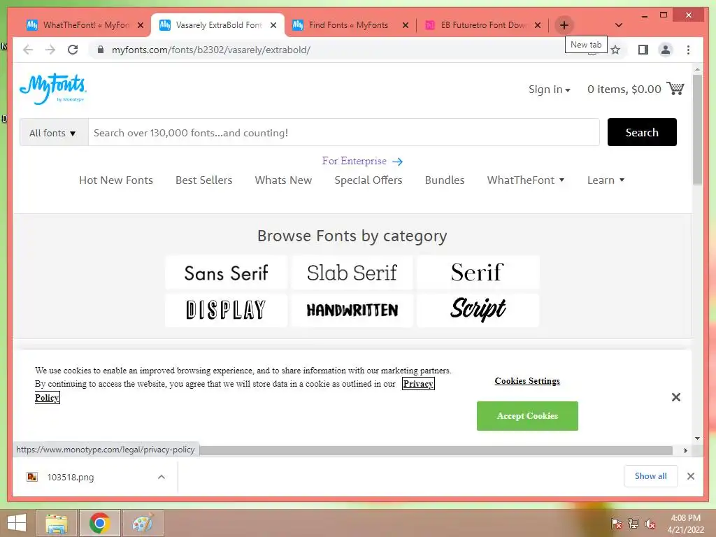The height and width of the screenshot is (537, 716).
Task: Browse the Sans Serif category
Action: click(x=226, y=273)
